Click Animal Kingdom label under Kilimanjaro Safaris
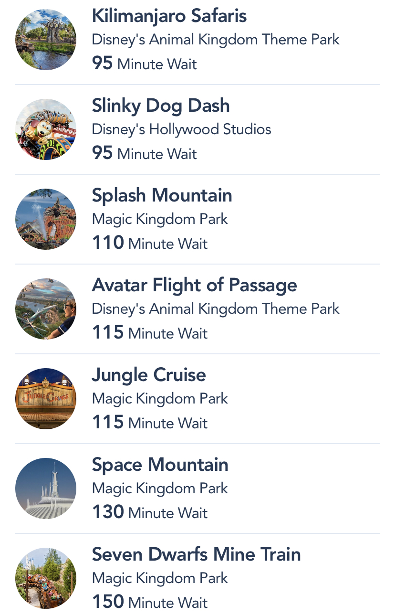The width and height of the screenshot is (395, 616). coord(216,40)
